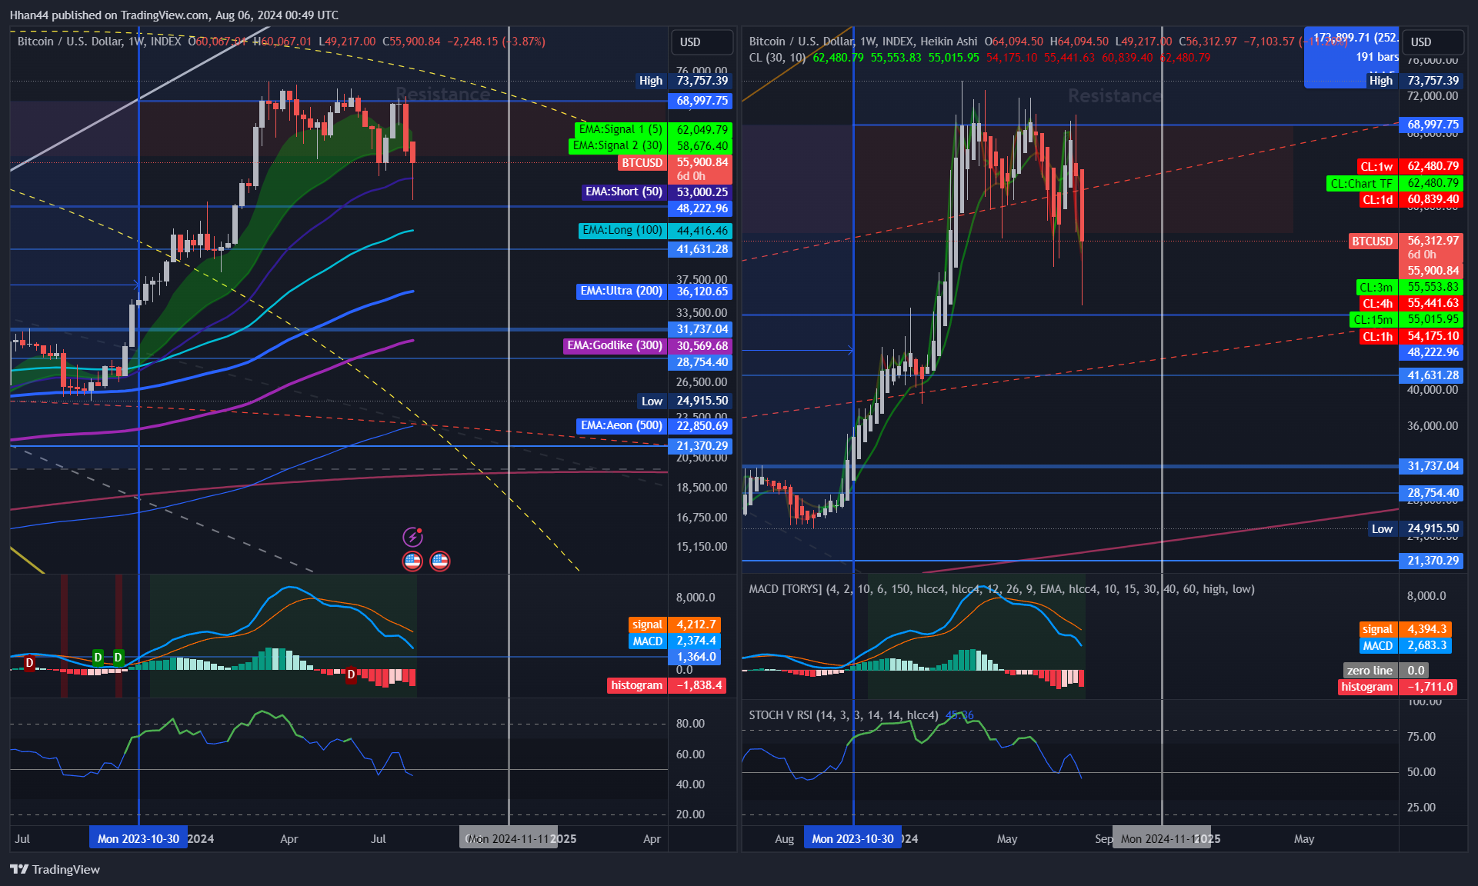Viewport: 1478px width, 886px height.
Task: Click the MACD [TORYS] indicator legend
Action: [x=1002, y=589]
